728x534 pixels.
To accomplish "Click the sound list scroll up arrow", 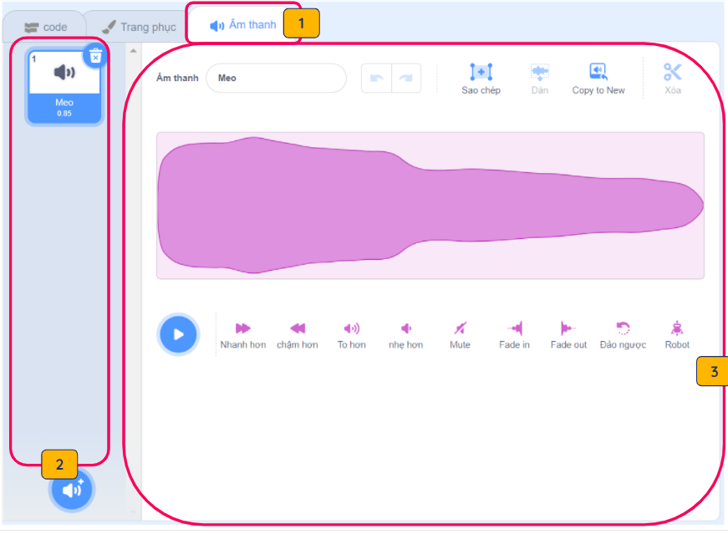I will pos(133,51).
